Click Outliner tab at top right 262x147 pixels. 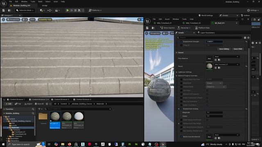pyautogui.click(x=245, y=16)
